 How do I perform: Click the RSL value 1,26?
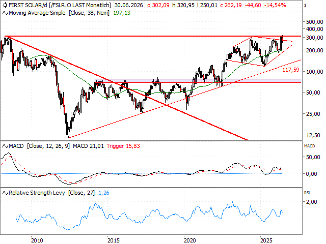coord(104,193)
